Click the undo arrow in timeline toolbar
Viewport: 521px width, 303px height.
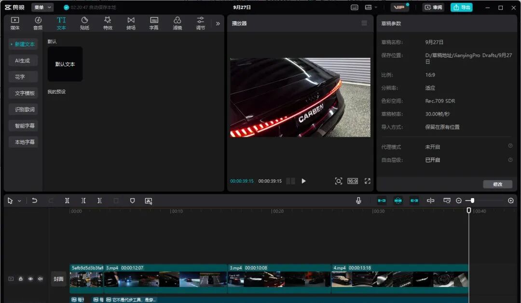click(34, 201)
